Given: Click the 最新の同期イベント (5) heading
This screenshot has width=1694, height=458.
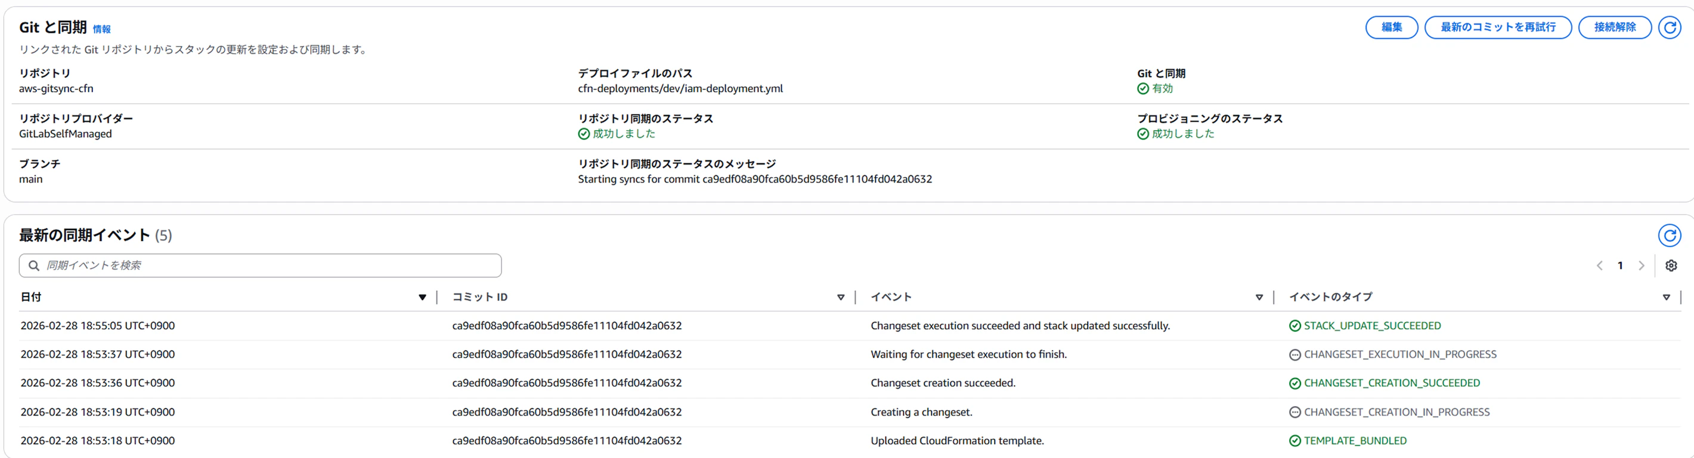Looking at the screenshot, I should pos(95,236).
